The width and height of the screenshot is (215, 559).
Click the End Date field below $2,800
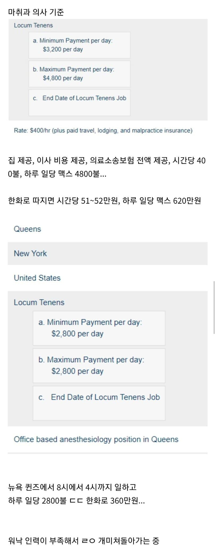[x=99, y=403]
